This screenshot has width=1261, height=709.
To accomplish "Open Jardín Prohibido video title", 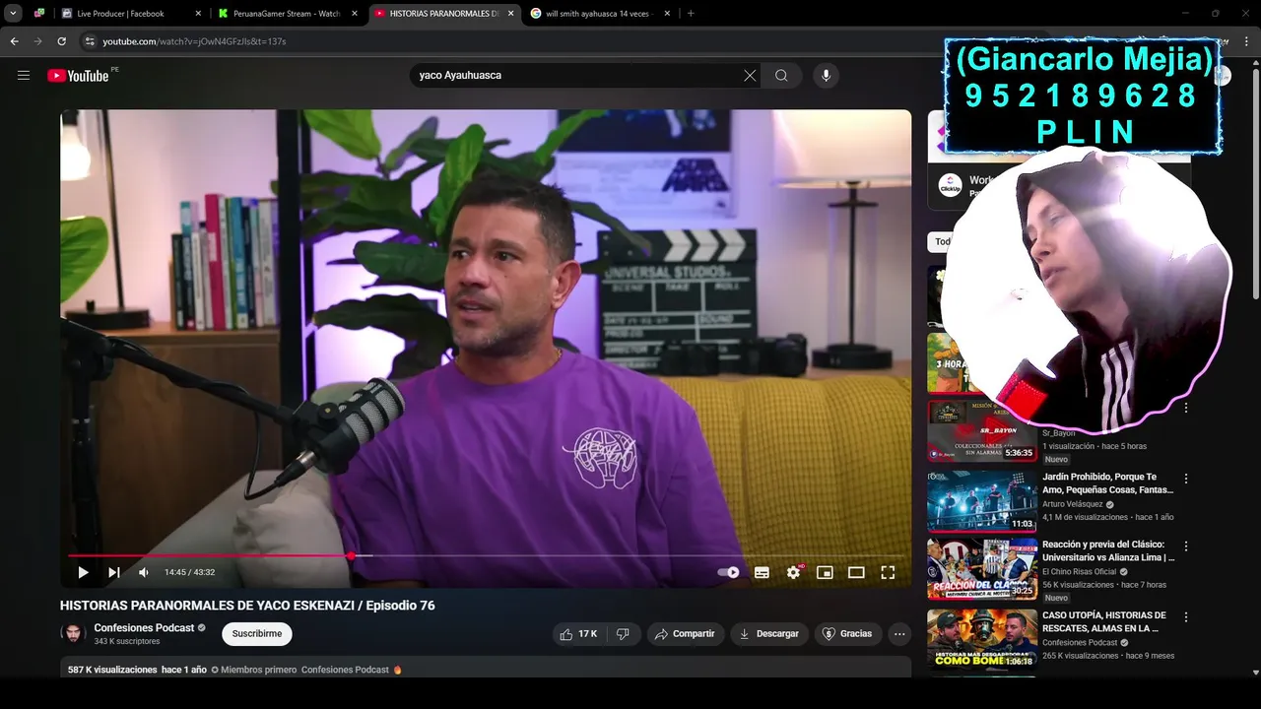I will (x=1108, y=483).
